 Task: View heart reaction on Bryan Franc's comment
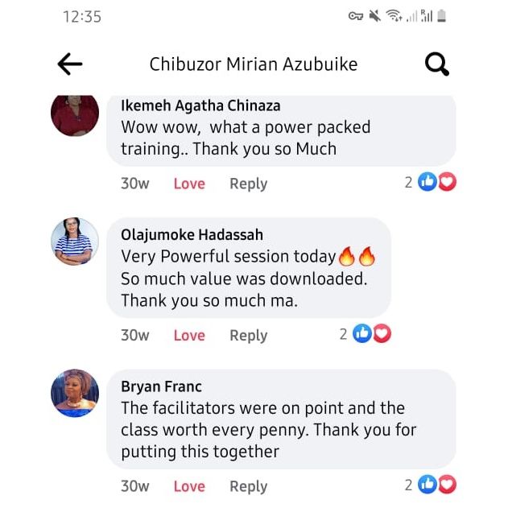pos(448,485)
